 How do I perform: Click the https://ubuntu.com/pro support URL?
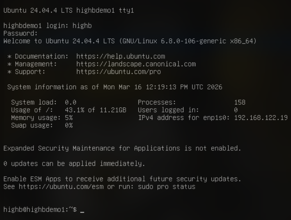(x=118, y=72)
